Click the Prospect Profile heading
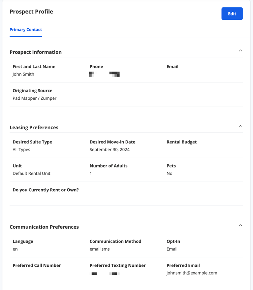This screenshot has width=253, height=290. 31,12
